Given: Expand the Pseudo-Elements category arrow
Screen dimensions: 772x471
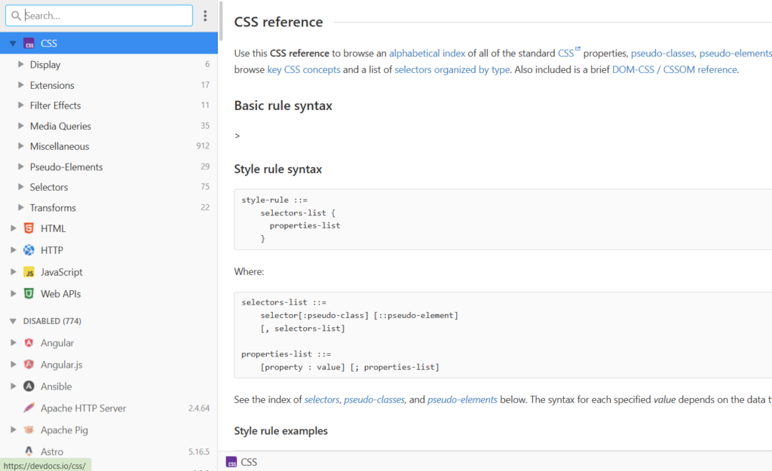Looking at the screenshot, I should click(x=21, y=167).
